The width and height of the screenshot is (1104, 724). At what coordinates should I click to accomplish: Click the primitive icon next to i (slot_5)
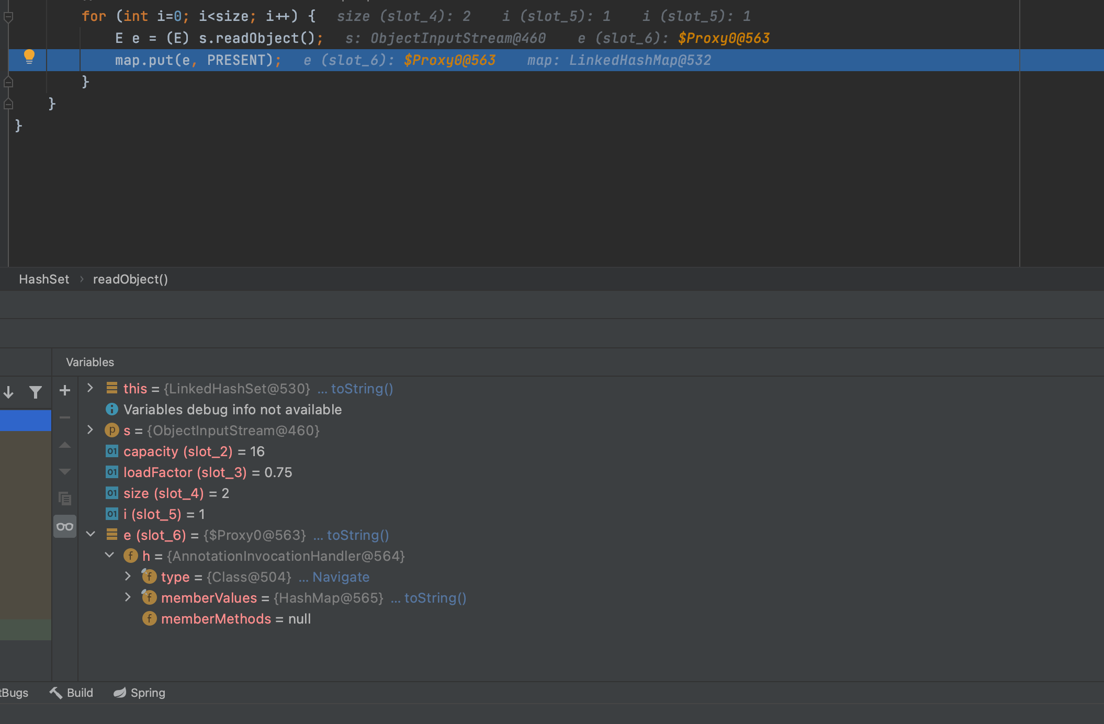[x=111, y=514]
